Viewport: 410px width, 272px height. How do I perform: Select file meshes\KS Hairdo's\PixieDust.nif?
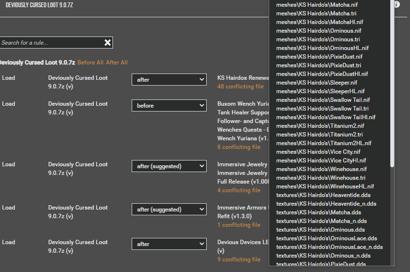(319, 57)
